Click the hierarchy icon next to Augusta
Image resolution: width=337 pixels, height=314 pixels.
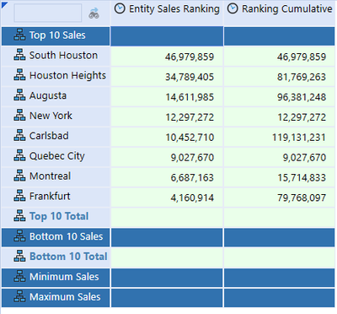[19, 95]
